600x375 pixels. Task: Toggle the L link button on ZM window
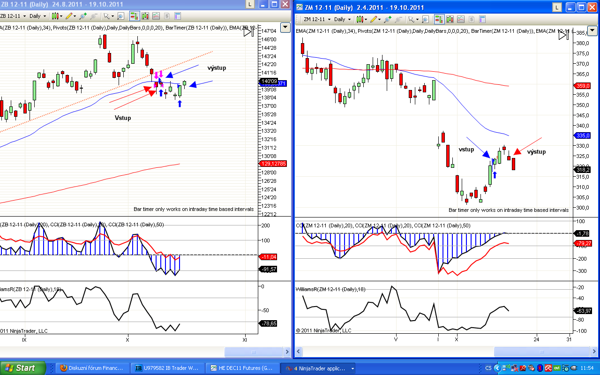[x=556, y=7]
